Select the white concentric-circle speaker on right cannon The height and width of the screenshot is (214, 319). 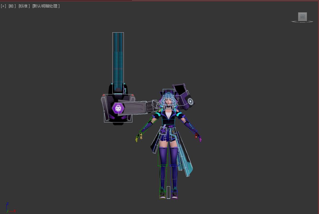pos(190,101)
